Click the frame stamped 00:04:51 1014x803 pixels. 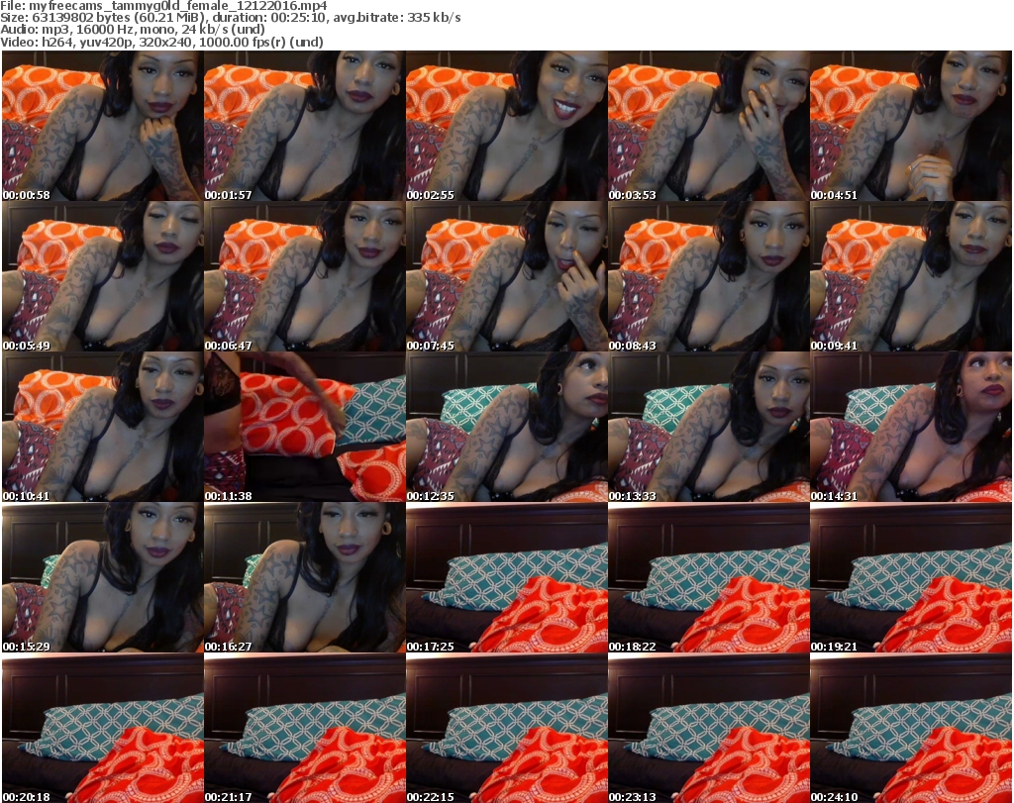click(x=911, y=126)
